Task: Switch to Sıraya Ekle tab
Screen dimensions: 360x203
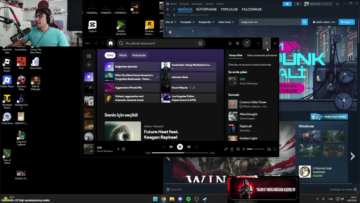Action: [x=236, y=55]
